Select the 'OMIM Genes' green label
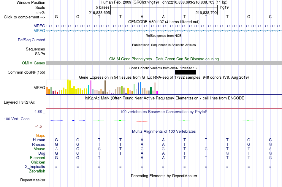Image resolution: width=282 pixels, height=187 pixels. tap(34, 63)
